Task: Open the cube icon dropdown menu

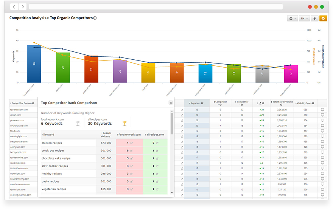Action: pos(292,18)
